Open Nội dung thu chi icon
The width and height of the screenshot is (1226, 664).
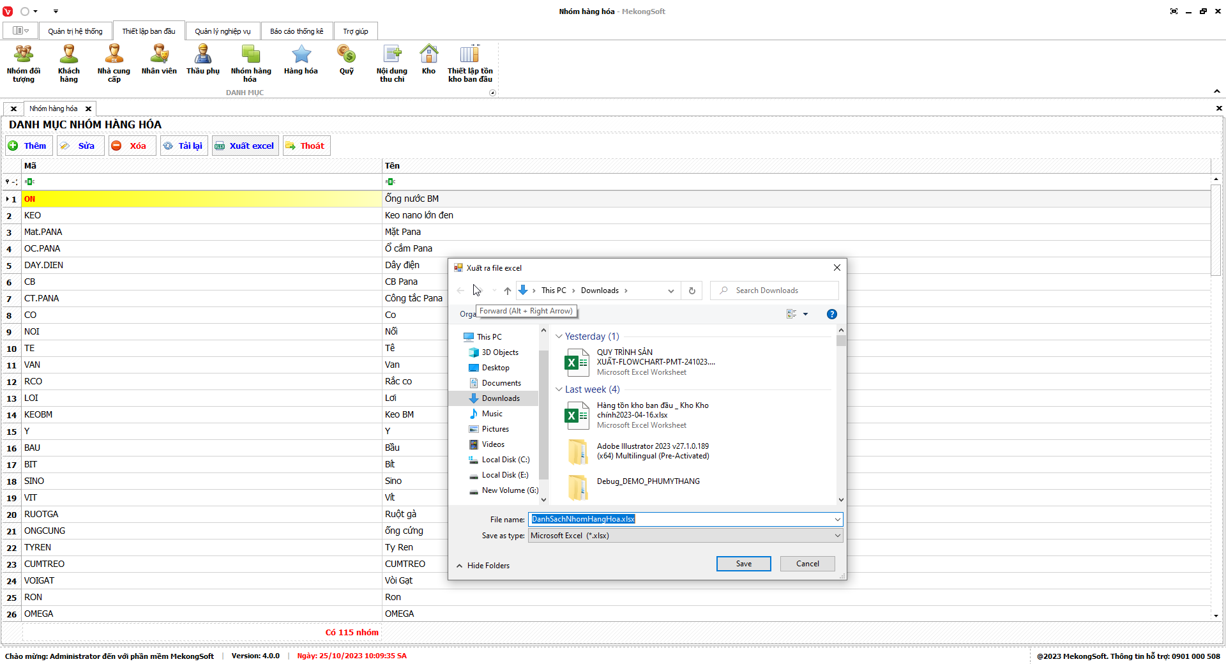(392, 63)
